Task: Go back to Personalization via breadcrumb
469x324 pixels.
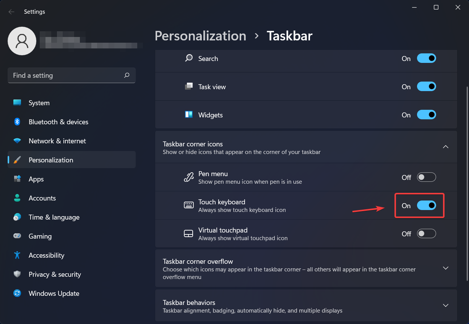Action: [200, 36]
